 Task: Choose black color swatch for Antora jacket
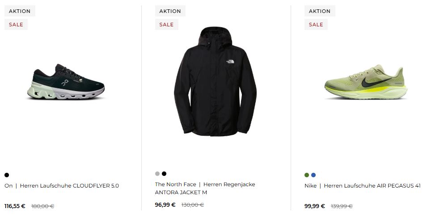tap(164, 174)
